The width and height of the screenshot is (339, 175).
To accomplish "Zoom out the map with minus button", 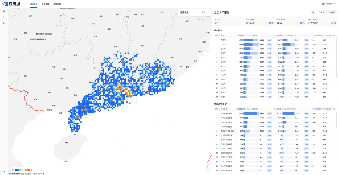I will coord(208,171).
